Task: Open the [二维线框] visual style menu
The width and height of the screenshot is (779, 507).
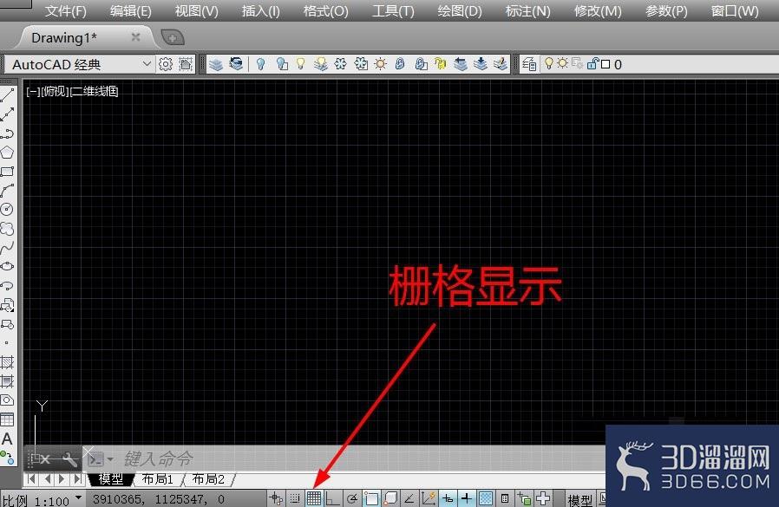Action: 94,91
